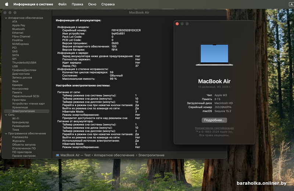
Task: Collapse the Аппаратное обеспечение section
Action: 5,18
